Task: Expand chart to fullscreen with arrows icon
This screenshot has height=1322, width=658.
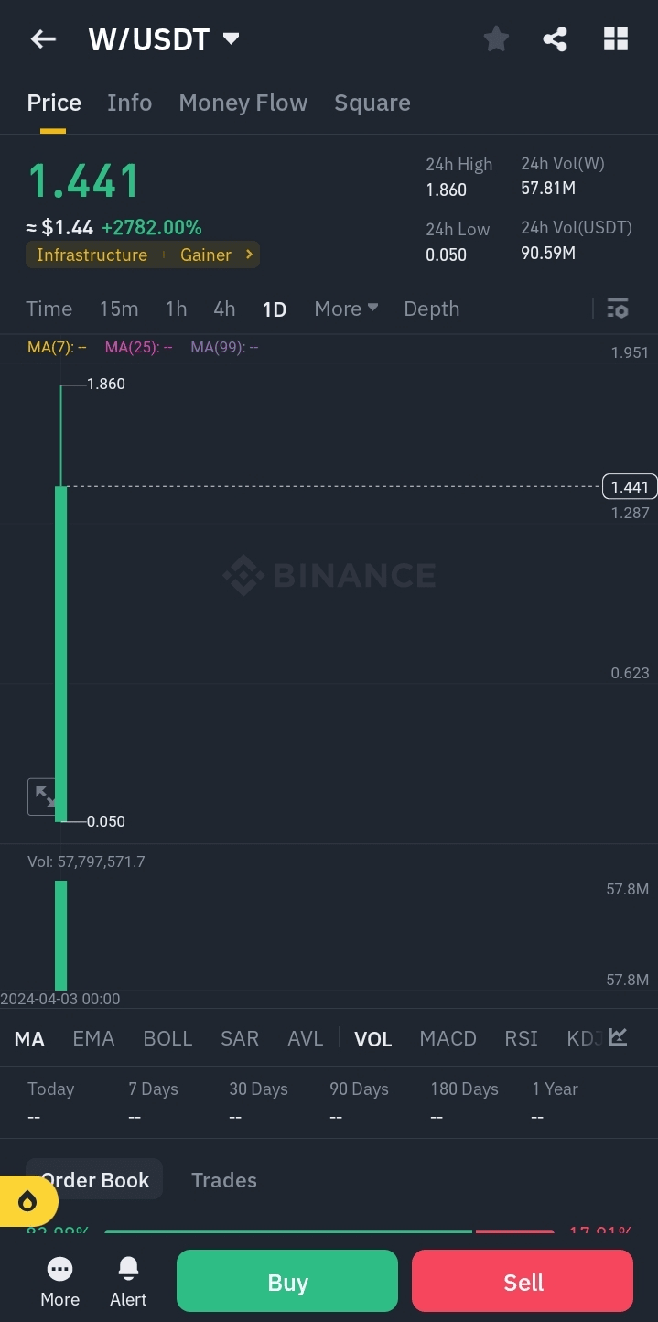Action: point(44,796)
